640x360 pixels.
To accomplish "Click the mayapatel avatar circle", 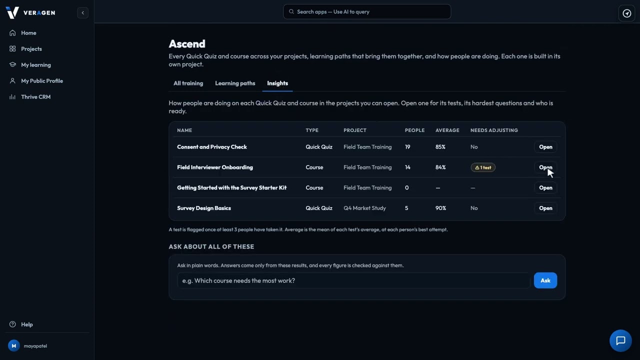I will click(14, 345).
